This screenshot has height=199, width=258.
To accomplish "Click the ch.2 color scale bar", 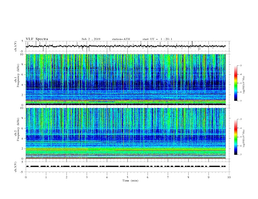I will pos(236,137).
